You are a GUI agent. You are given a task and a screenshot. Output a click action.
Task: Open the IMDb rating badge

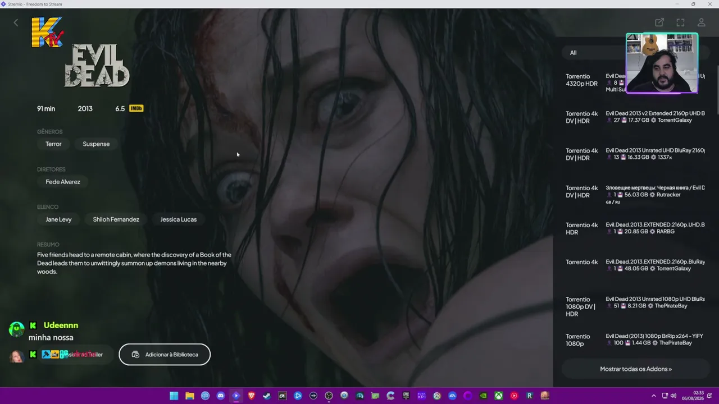136,108
